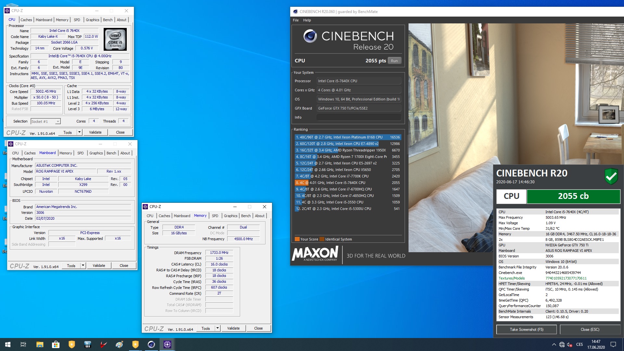The image size is (624, 351).
Task: Click Take Screenshot (F5) button
Action: point(526,330)
